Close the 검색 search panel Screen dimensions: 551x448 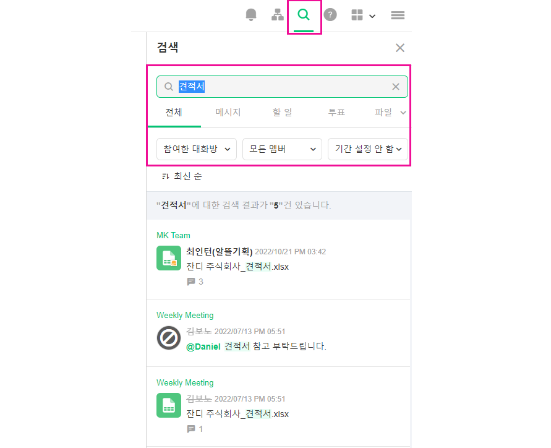[x=400, y=48]
